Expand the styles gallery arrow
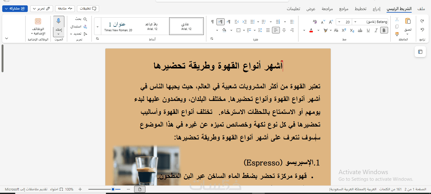431x194 pixels. coord(97,26)
